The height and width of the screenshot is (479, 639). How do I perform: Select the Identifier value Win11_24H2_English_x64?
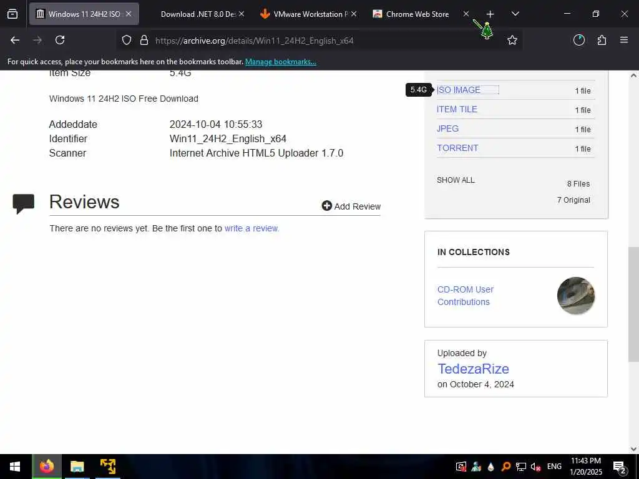point(228,139)
